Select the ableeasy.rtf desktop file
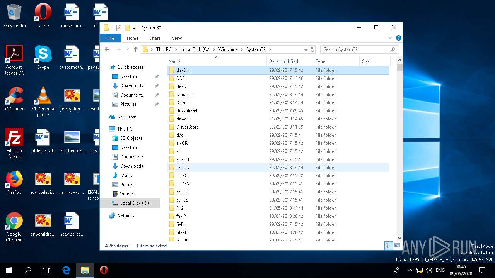Image resolution: width=495 pixels, height=278 pixels. (x=43, y=141)
